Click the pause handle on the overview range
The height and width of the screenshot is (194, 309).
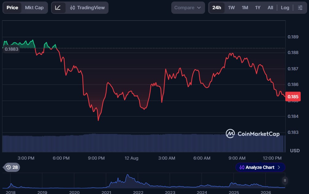pos(285,180)
